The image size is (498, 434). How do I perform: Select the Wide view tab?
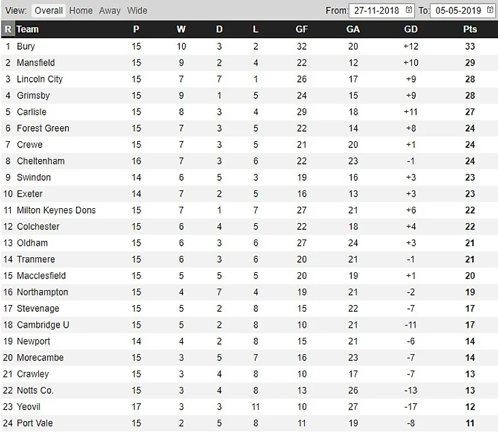click(x=137, y=10)
